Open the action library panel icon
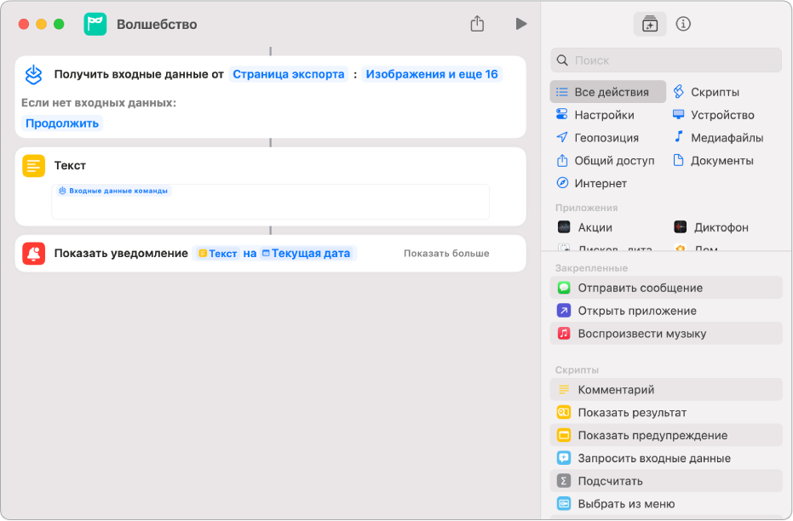Screen dimensions: 793x521 [650, 24]
